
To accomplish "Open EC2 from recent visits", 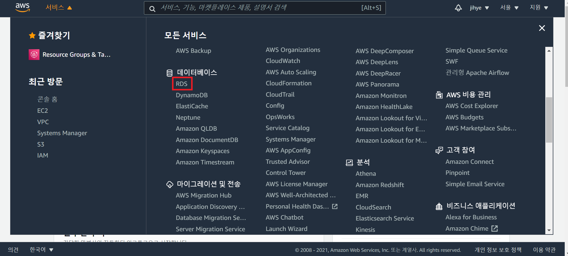I will coord(42,111).
